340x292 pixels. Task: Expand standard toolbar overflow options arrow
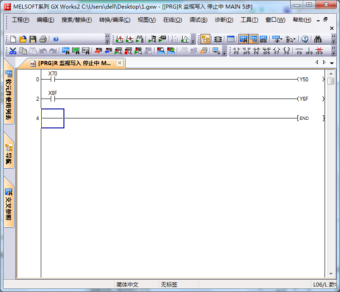point(107,39)
